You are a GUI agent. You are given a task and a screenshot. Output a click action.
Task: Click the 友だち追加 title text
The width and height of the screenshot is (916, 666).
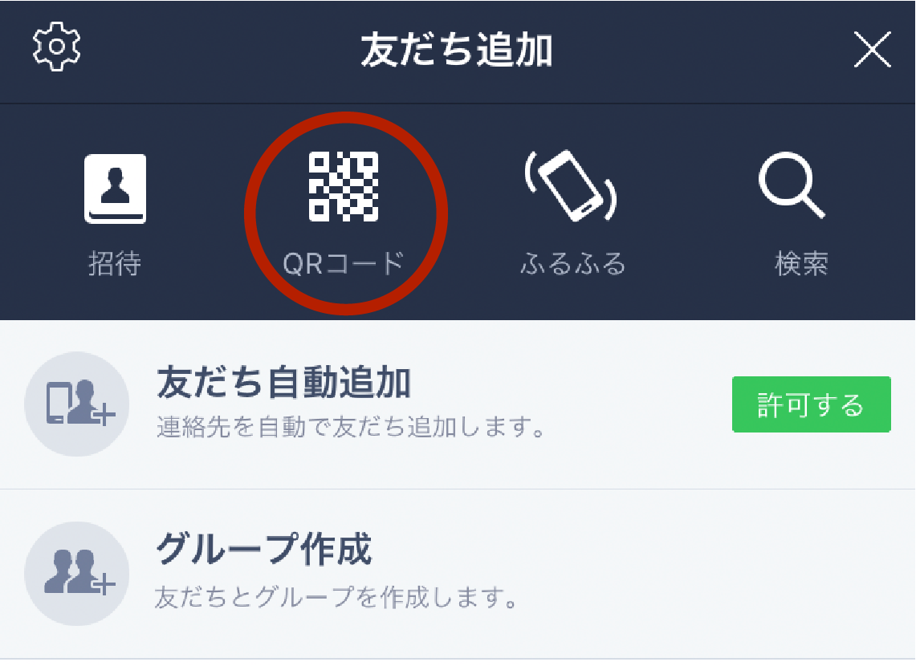coord(457,51)
